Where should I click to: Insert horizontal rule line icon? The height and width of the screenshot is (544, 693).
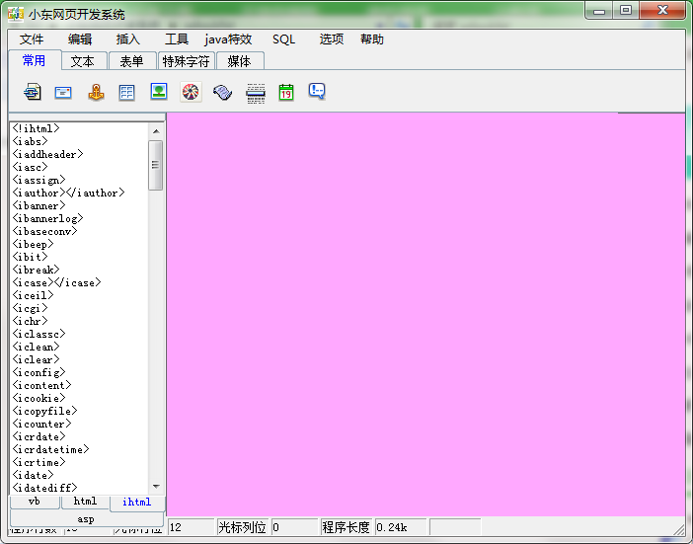255,92
